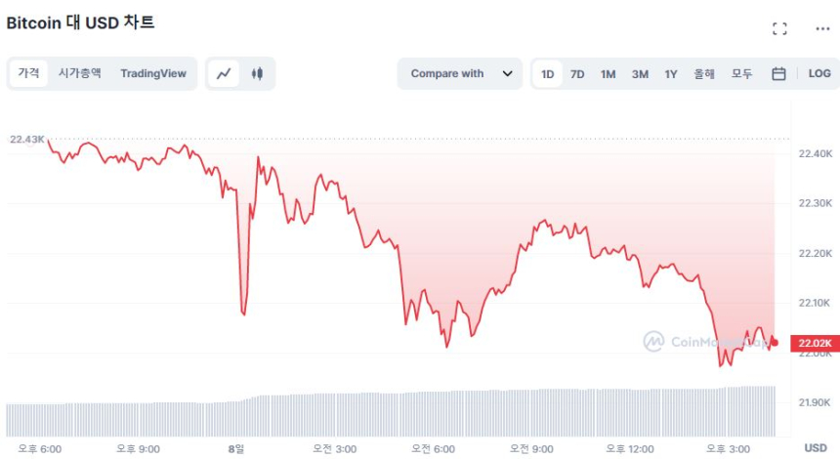Switch to candlestick chart view

coord(257,73)
